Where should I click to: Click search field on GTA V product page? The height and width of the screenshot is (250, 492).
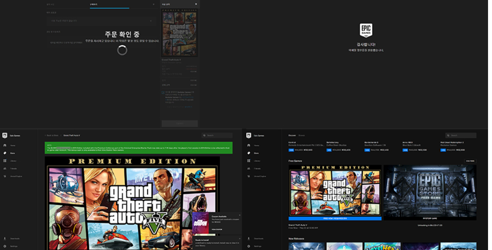pos(217,136)
